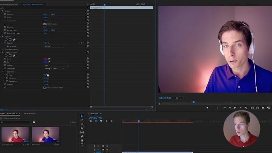This screenshot has width=272, height=153.
Task: Add a marker in the Program Monitor
Action: coord(207,108)
